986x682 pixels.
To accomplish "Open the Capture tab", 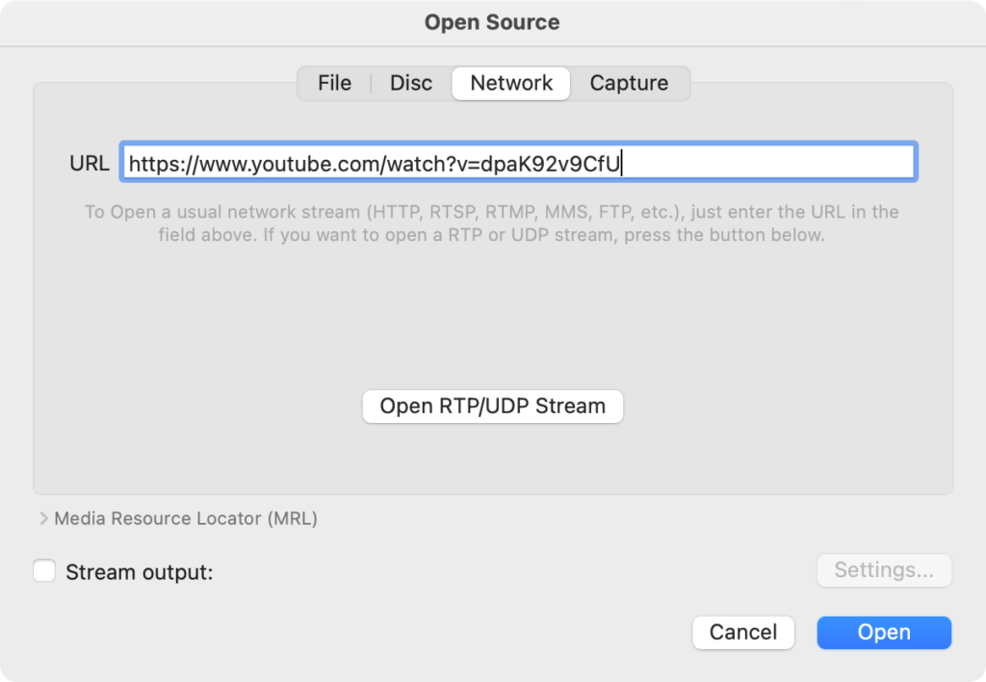I will [x=629, y=84].
